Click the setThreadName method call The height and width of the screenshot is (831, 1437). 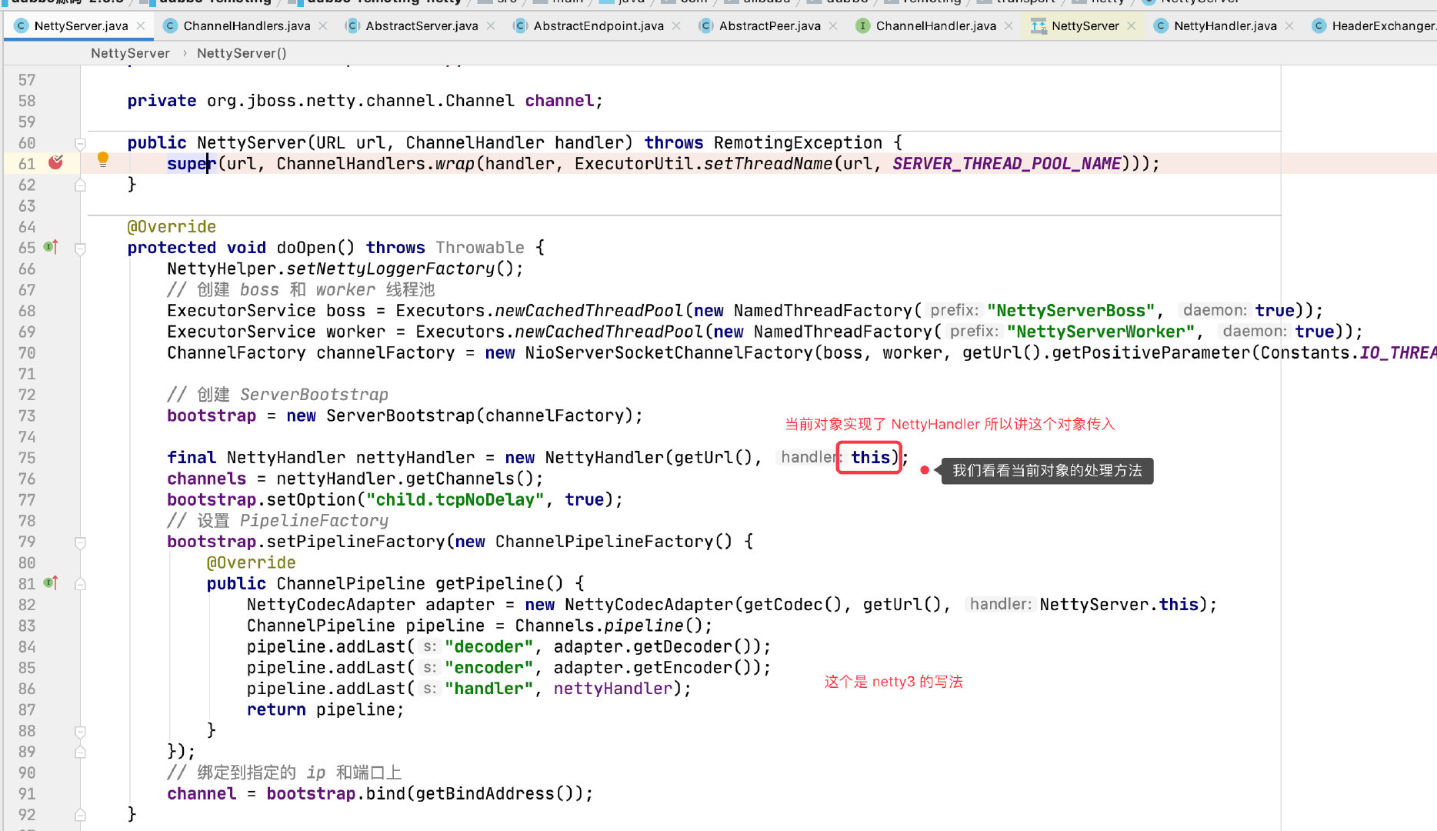tap(769, 163)
